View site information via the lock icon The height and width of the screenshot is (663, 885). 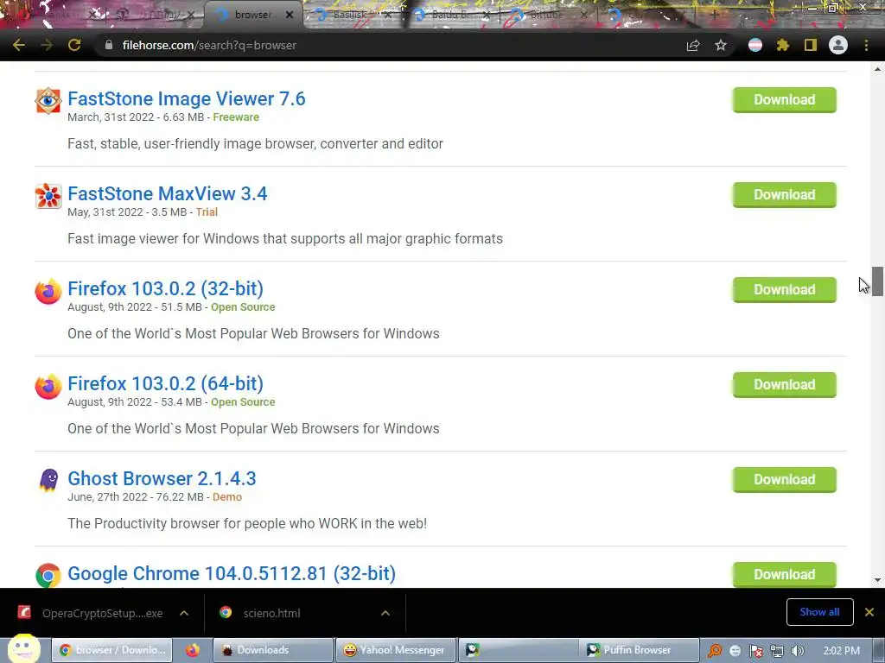(109, 45)
